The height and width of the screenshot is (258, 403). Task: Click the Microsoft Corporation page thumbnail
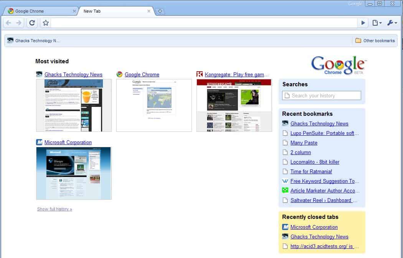click(x=74, y=173)
